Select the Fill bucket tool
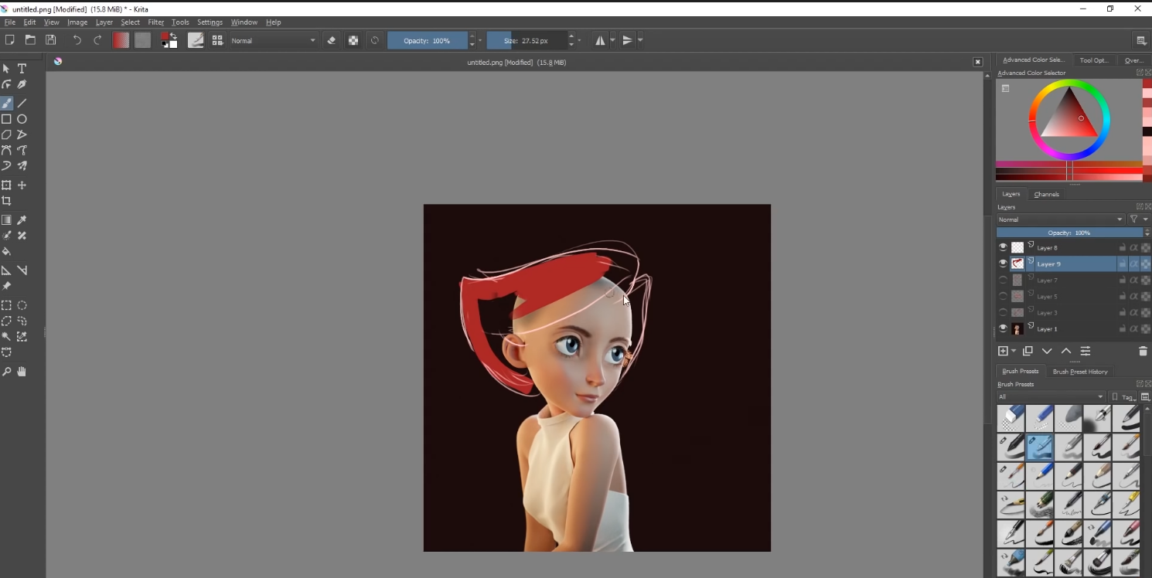 6,251
